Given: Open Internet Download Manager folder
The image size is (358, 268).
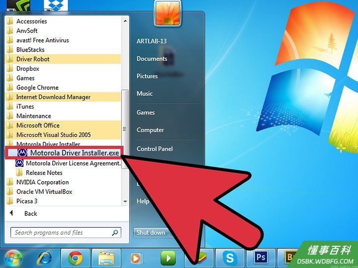Looking at the screenshot, I should click(63, 97).
